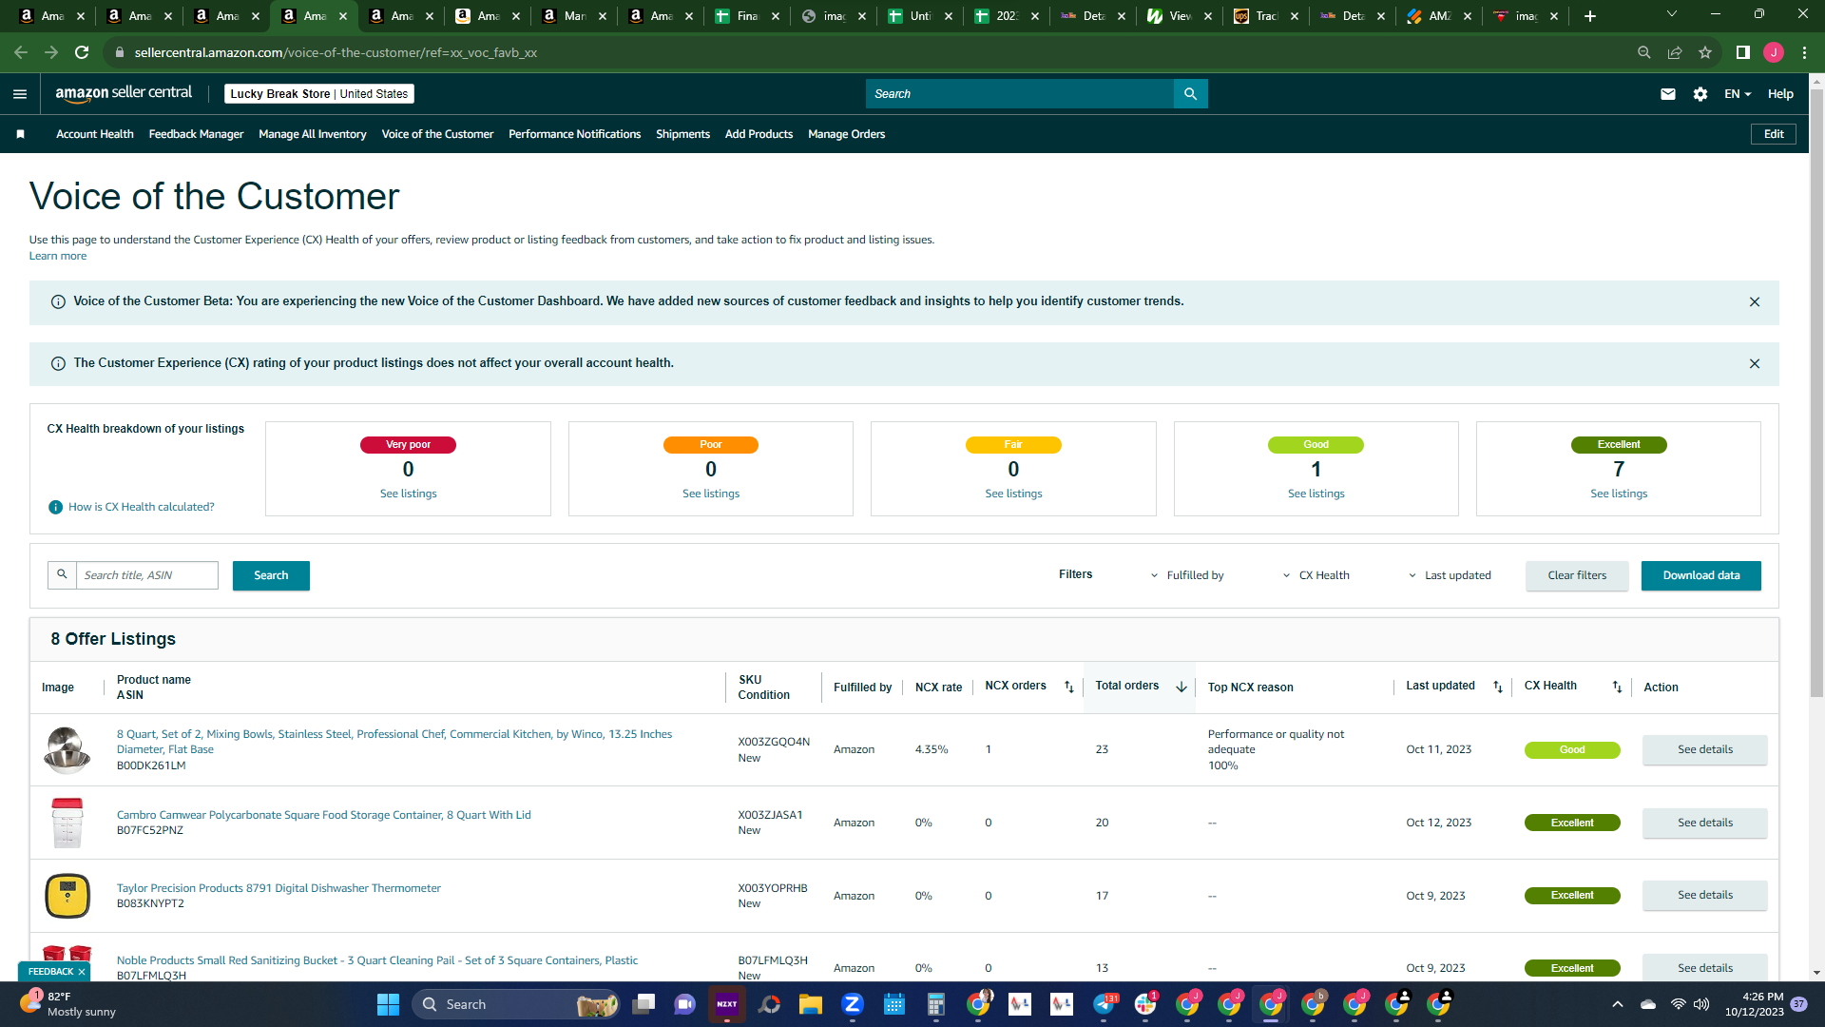Open weather widget in taskbar
Screen dimensions: 1825x1027
click(67, 1004)
